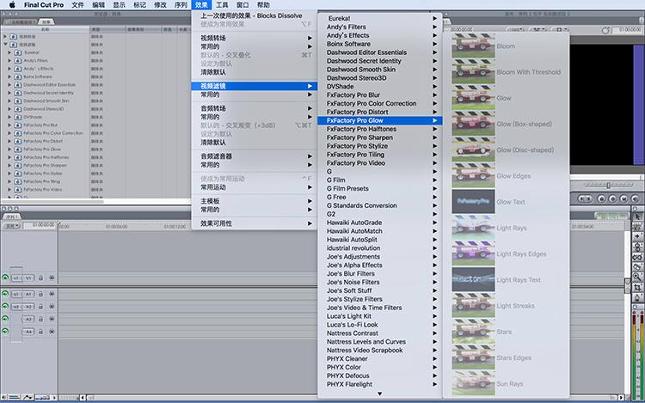Select the Zoom magnifier tool in tool palette

pyautogui.click(x=637, y=277)
